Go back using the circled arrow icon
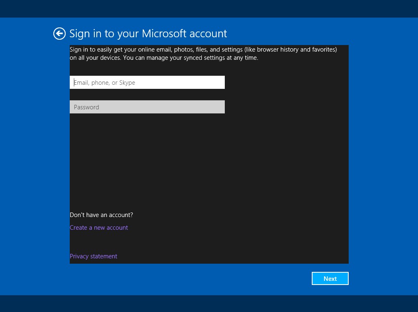This screenshot has height=312, width=418. click(59, 34)
